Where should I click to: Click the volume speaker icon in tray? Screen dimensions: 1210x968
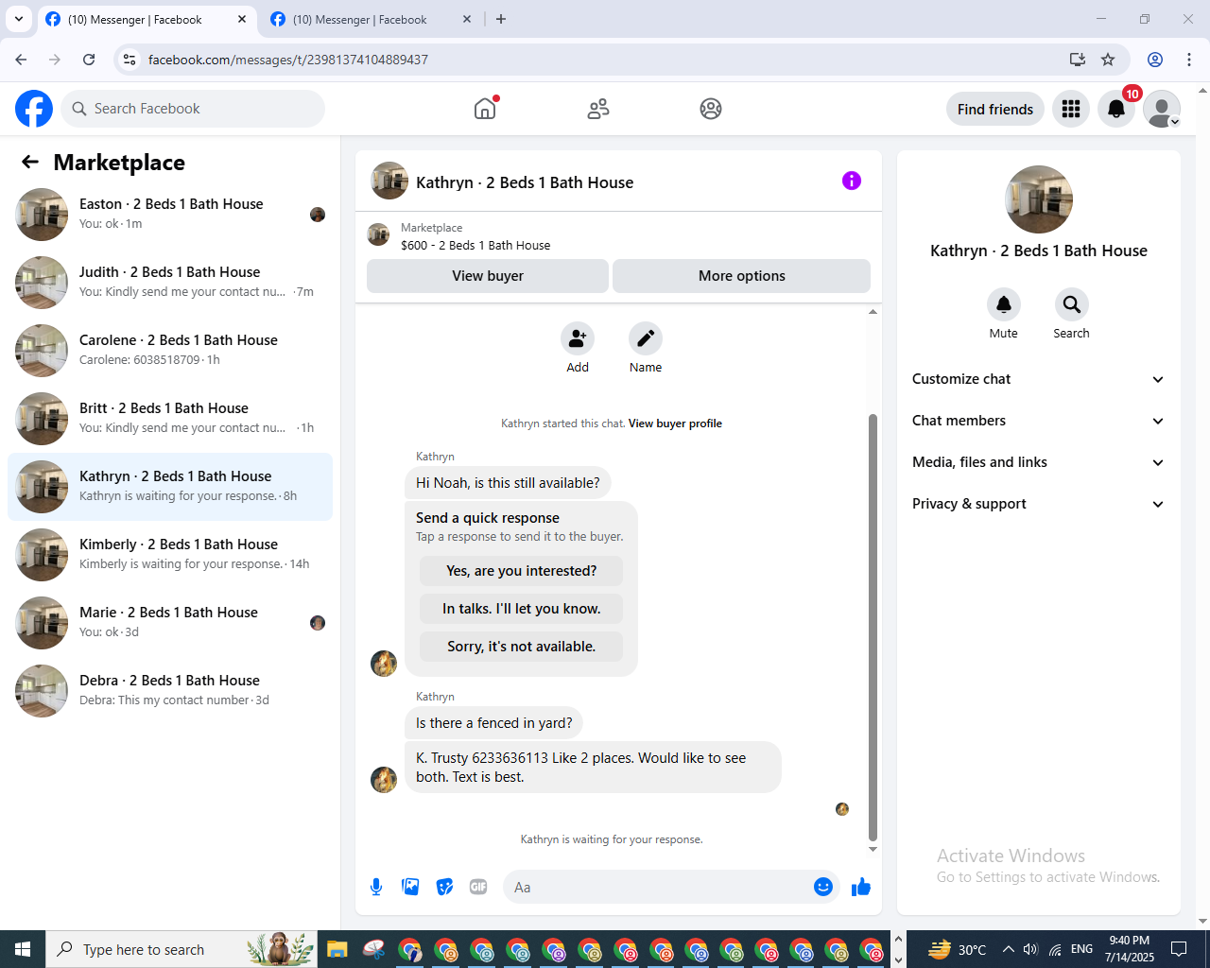pyautogui.click(x=1030, y=949)
